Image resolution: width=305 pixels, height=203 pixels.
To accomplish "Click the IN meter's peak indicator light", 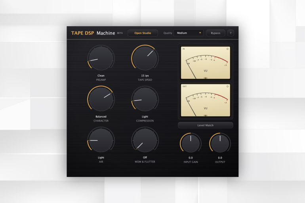I will (x=227, y=49).
